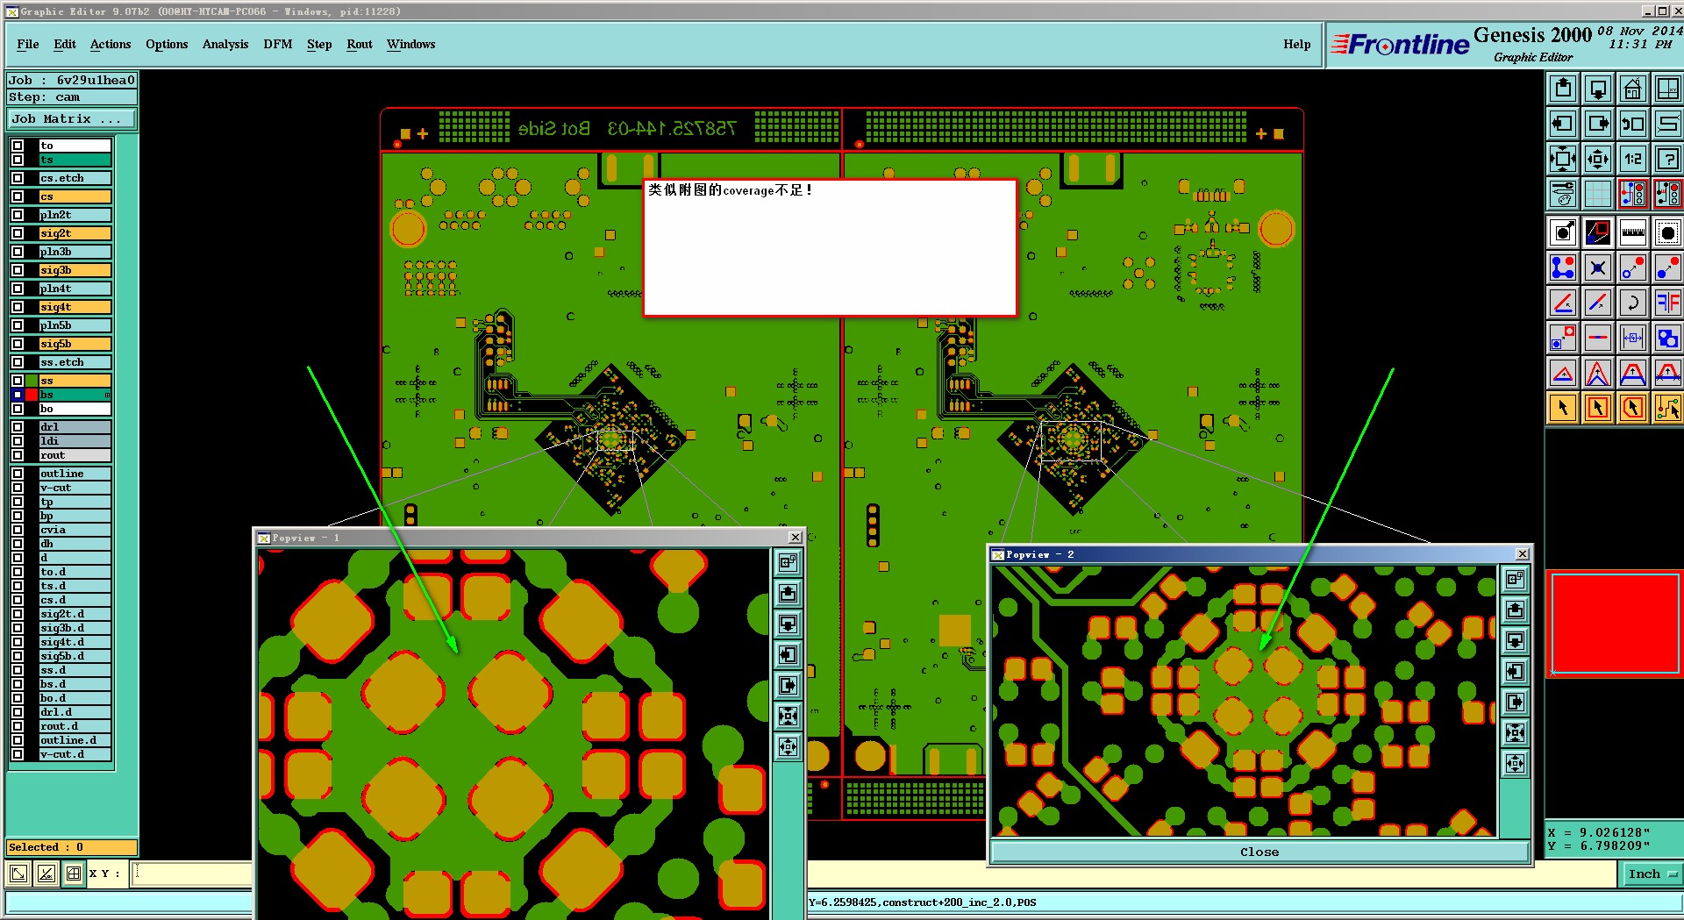The height and width of the screenshot is (920, 1684).
Task: Choose the plain arrow select tool
Action: [x=1563, y=408]
